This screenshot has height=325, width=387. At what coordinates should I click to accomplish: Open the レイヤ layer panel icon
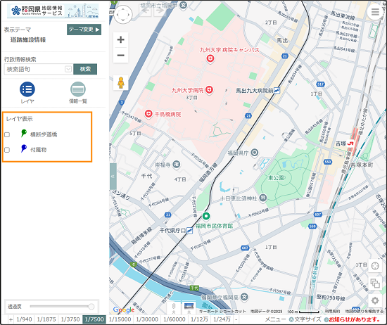coord(27,89)
